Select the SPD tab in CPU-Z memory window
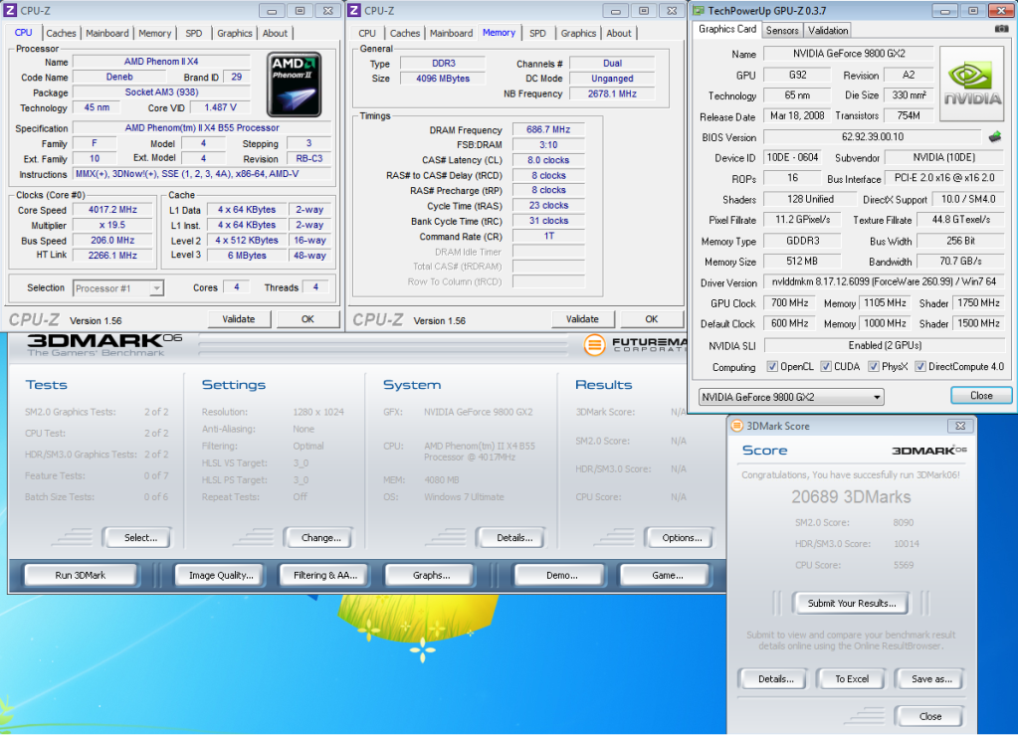1018x736 pixels. [x=537, y=33]
